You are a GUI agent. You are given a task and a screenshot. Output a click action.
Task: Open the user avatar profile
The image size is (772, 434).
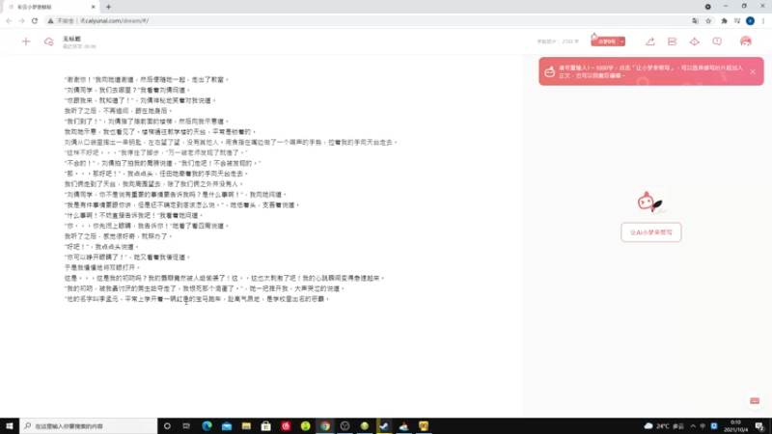pos(745,41)
